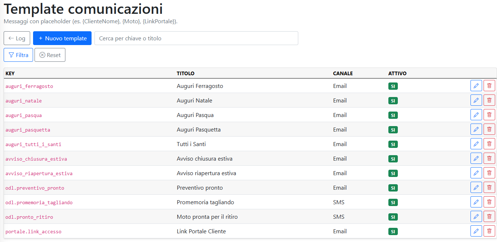The width and height of the screenshot is (497, 242).
Task: Click the KEY column header
Action: pos(10,73)
